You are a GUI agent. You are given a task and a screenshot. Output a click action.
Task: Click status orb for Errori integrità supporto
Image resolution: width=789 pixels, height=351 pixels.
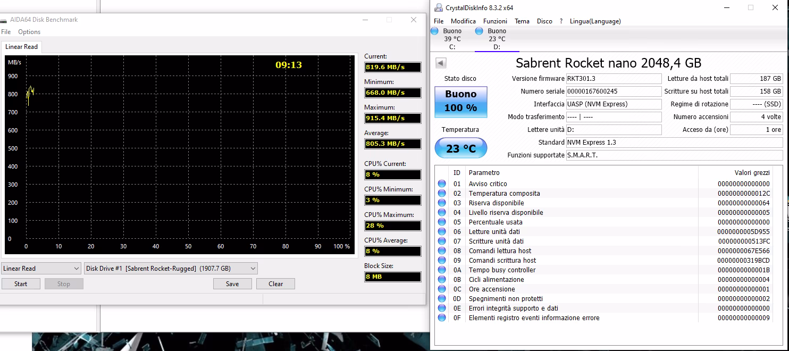tap(442, 308)
